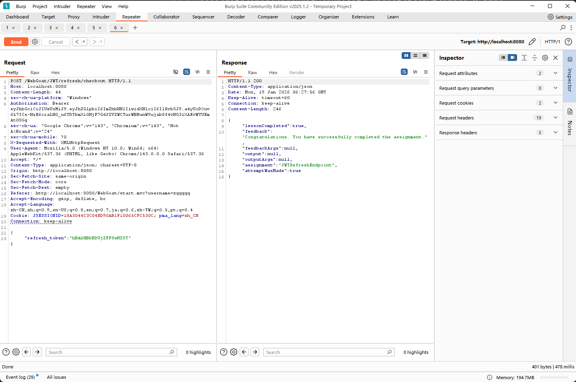Select the tabbed (combined) layout icon
This screenshot has width=576, height=382.
(424, 56)
